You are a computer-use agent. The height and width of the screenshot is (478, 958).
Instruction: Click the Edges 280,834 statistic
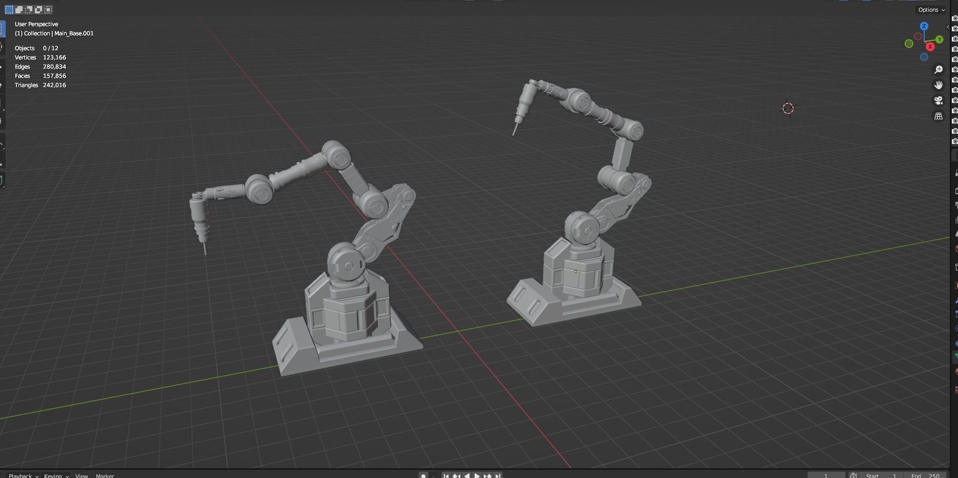[40, 67]
